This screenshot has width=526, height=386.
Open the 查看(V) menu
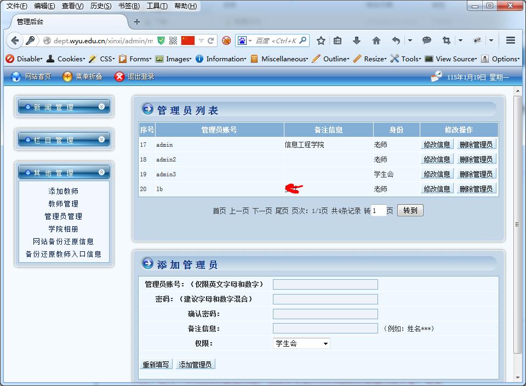click(x=72, y=6)
